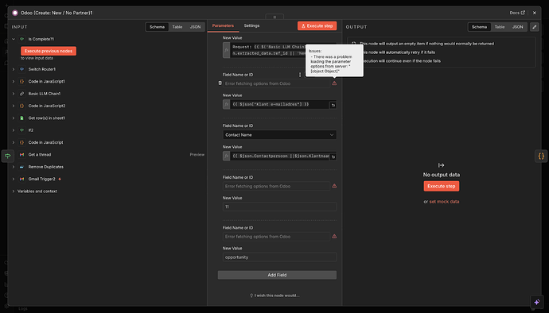The width and height of the screenshot is (549, 313).
Task: Select Schema view in the Input panel
Action: [157, 27]
